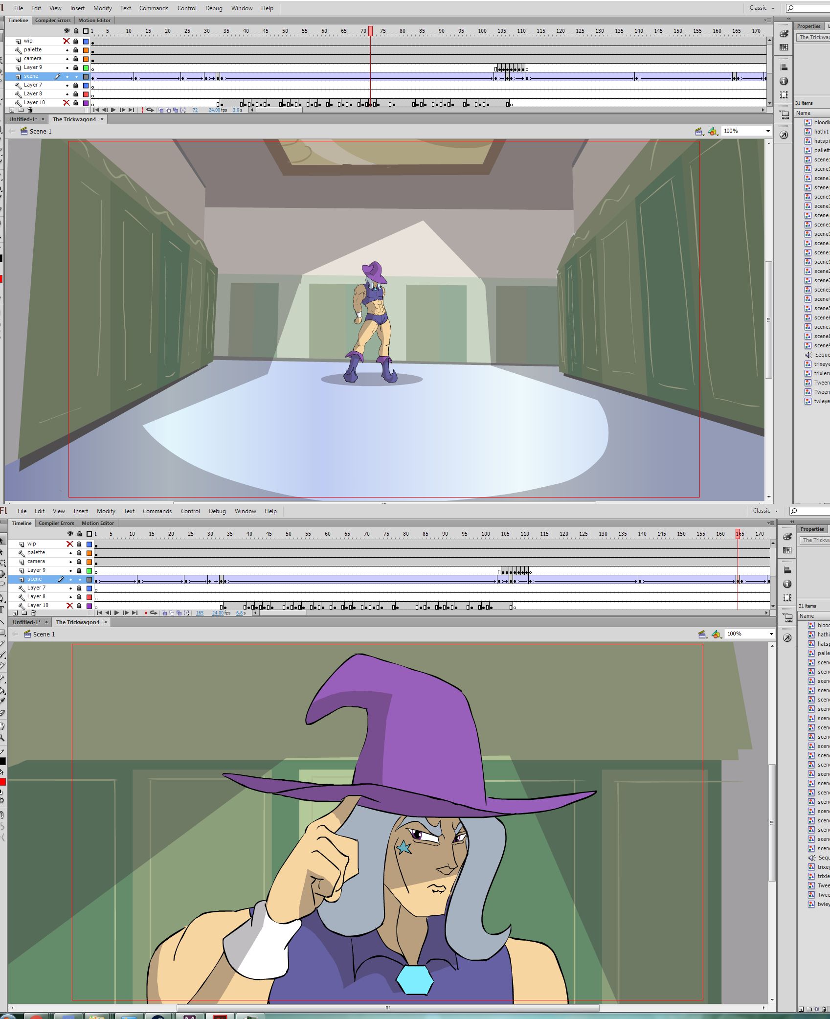Open the Info panel icon in top window
Viewport: 830px width, 1019px height.
click(784, 81)
